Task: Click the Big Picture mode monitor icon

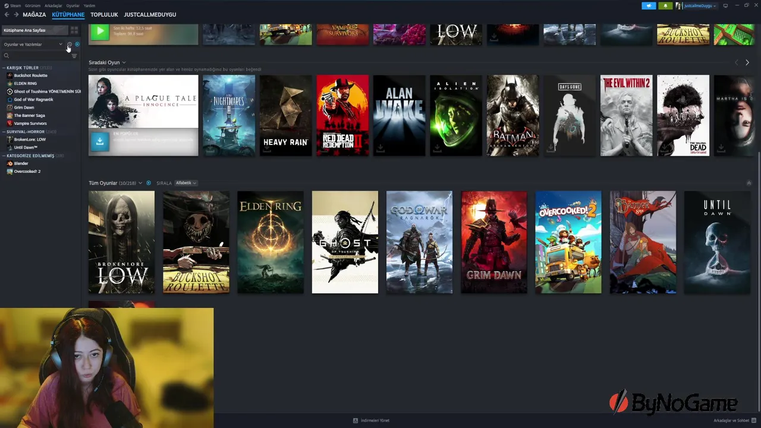Action: coord(725,6)
